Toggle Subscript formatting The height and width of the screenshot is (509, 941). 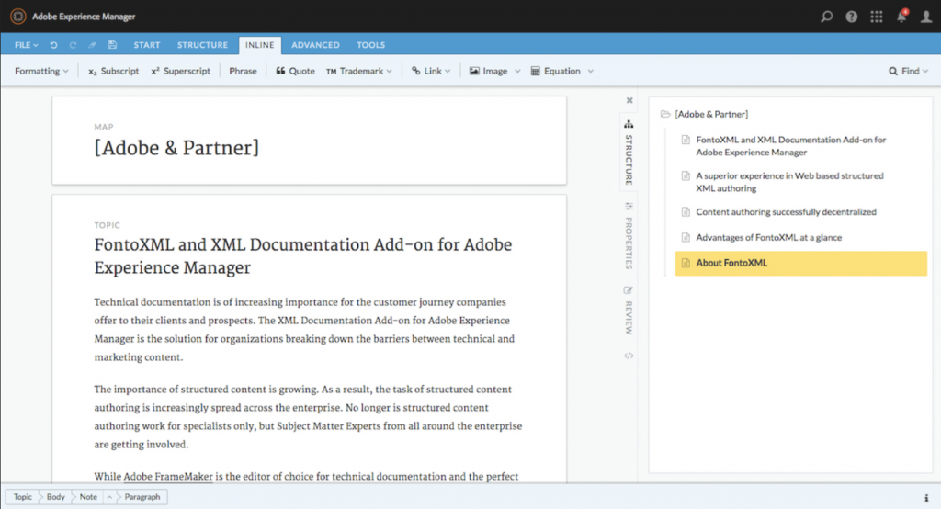point(114,71)
